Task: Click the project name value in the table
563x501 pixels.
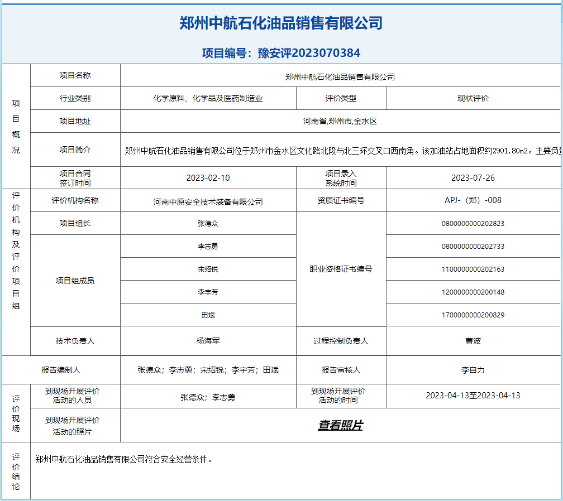Action: 340,77
